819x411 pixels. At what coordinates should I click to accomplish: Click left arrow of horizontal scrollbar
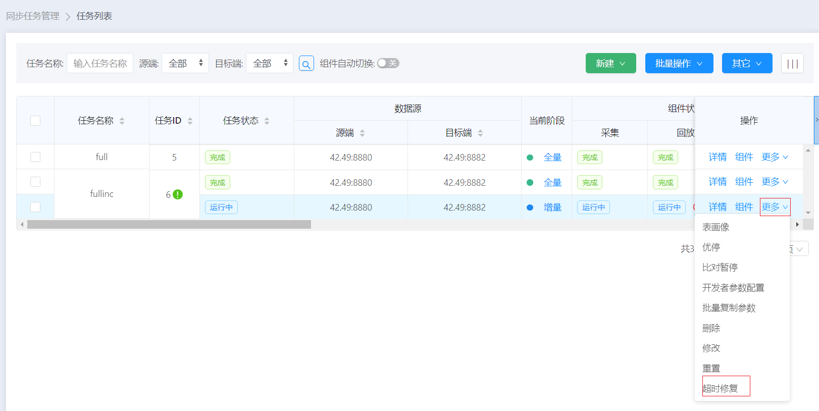(x=22, y=224)
